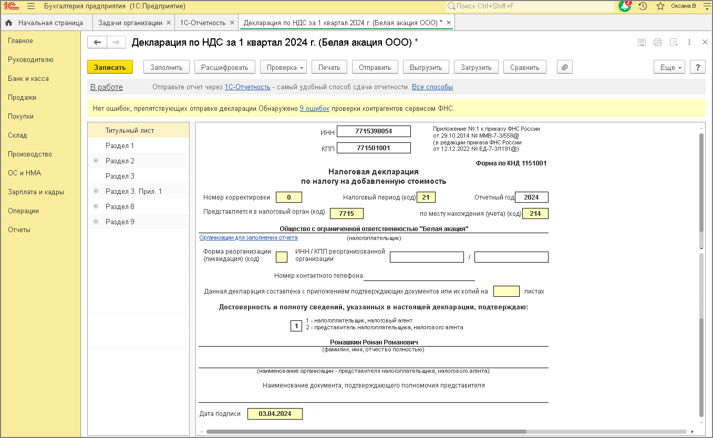Viewport: 713px width, 438px height.
Task: Open notifications bell icon
Action: click(x=625, y=6)
